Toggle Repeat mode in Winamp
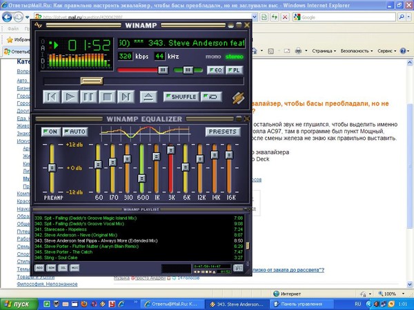 [x=211, y=96]
